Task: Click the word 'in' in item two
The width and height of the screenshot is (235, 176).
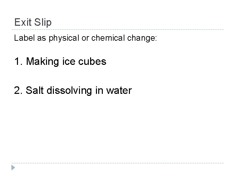Action: (x=99, y=90)
